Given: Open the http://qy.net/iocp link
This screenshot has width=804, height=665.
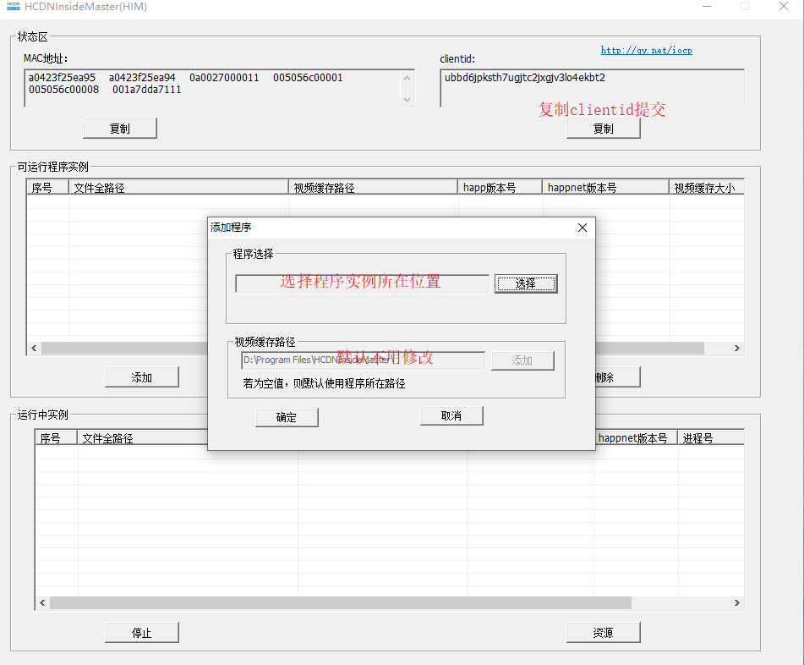Looking at the screenshot, I should tap(646, 50).
